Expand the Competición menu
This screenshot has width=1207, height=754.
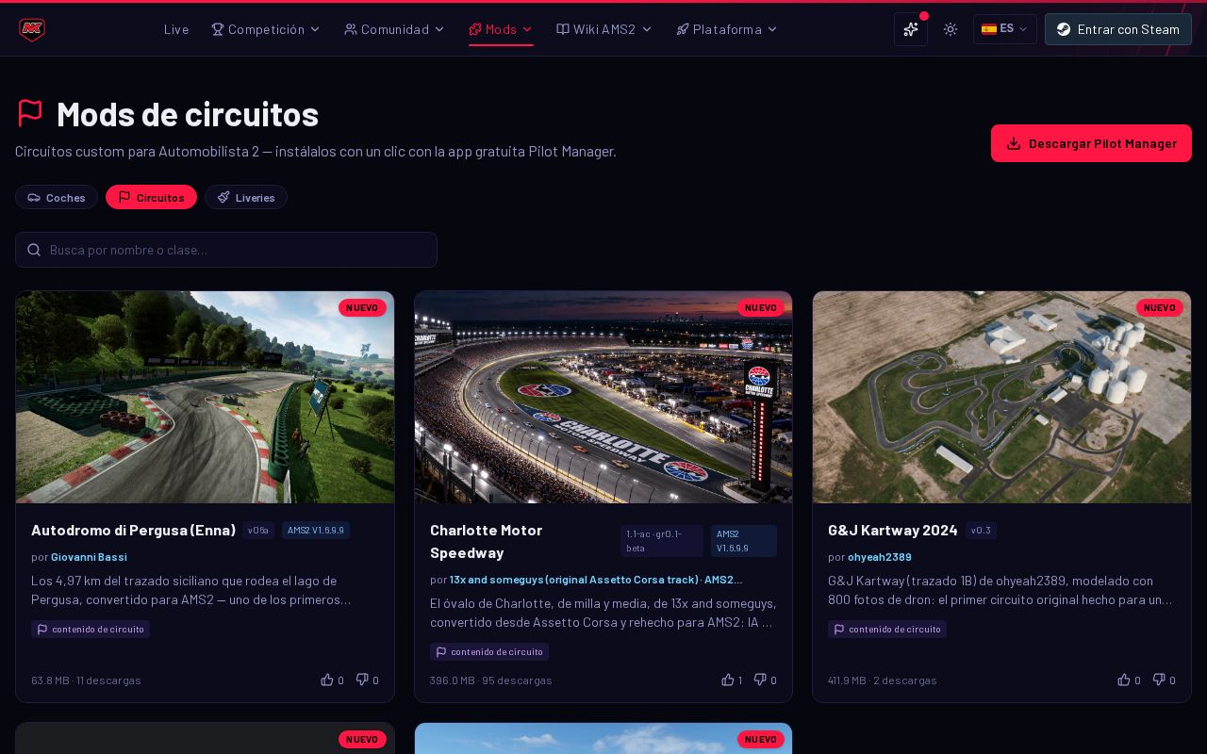[266, 29]
